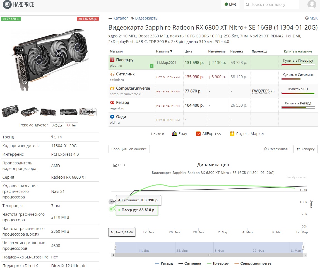Change the MSK region selector
This screenshot has width=320, height=271.
click(311, 18)
